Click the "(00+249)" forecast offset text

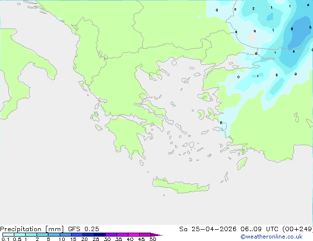click(x=298, y=229)
